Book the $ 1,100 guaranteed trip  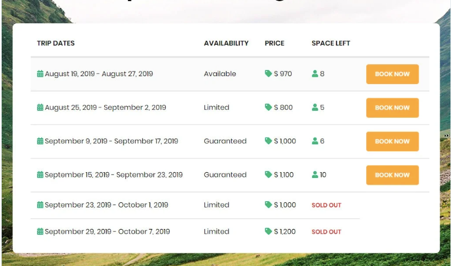tap(392, 175)
